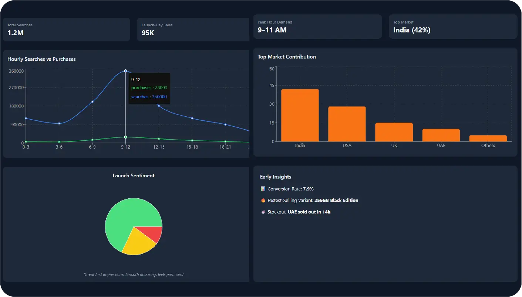The image size is (522, 297).
Task: Click the UK bar in the market chart
Action: point(394,132)
